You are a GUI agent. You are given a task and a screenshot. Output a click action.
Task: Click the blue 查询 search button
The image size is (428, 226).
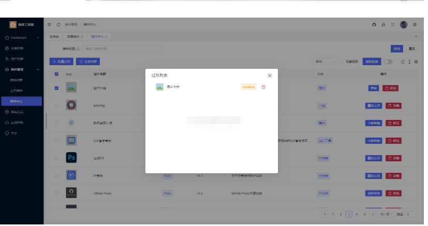coord(397,49)
